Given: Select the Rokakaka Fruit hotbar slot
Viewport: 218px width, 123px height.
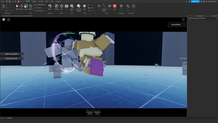Looking at the screenshot, I should tap(97, 112).
